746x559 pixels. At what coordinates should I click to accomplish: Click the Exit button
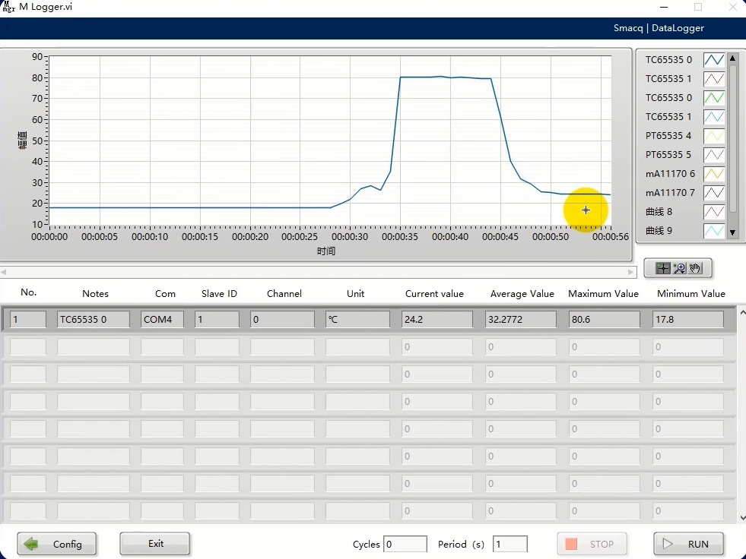click(154, 544)
